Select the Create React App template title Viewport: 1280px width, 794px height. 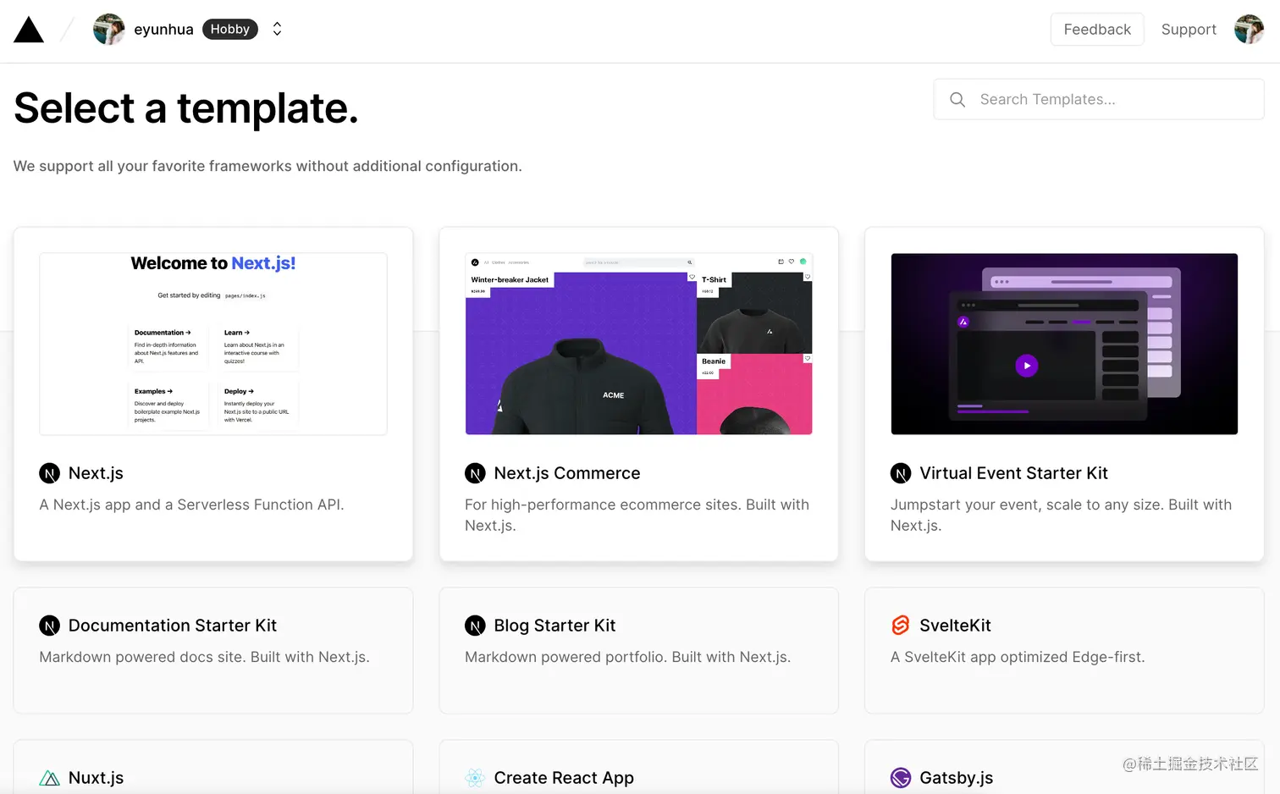[x=564, y=778]
